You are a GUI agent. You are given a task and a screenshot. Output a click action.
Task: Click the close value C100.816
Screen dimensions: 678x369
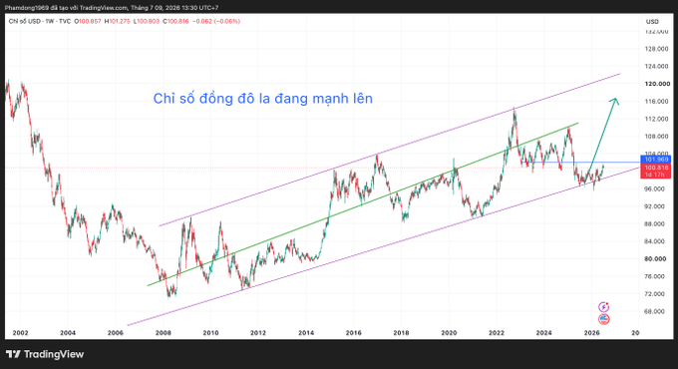click(175, 21)
